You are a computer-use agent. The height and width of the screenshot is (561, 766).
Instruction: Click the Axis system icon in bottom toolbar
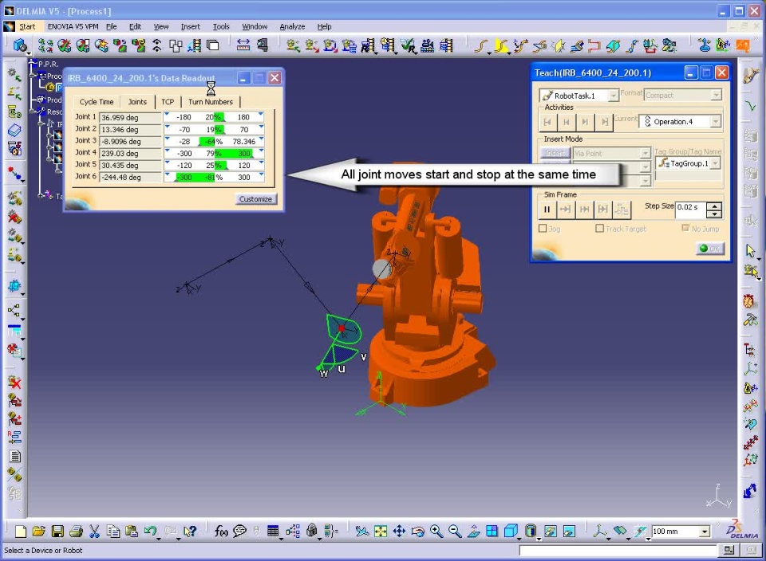click(600, 532)
